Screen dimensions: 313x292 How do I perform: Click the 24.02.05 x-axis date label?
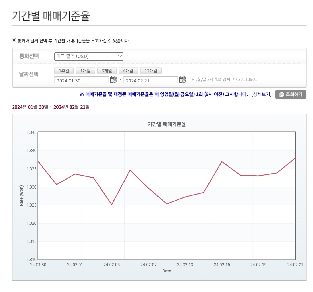click(x=112, y=265)
